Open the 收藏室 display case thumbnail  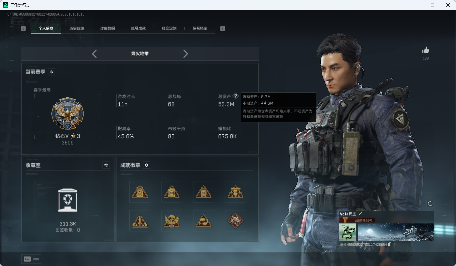pos(68,200)
